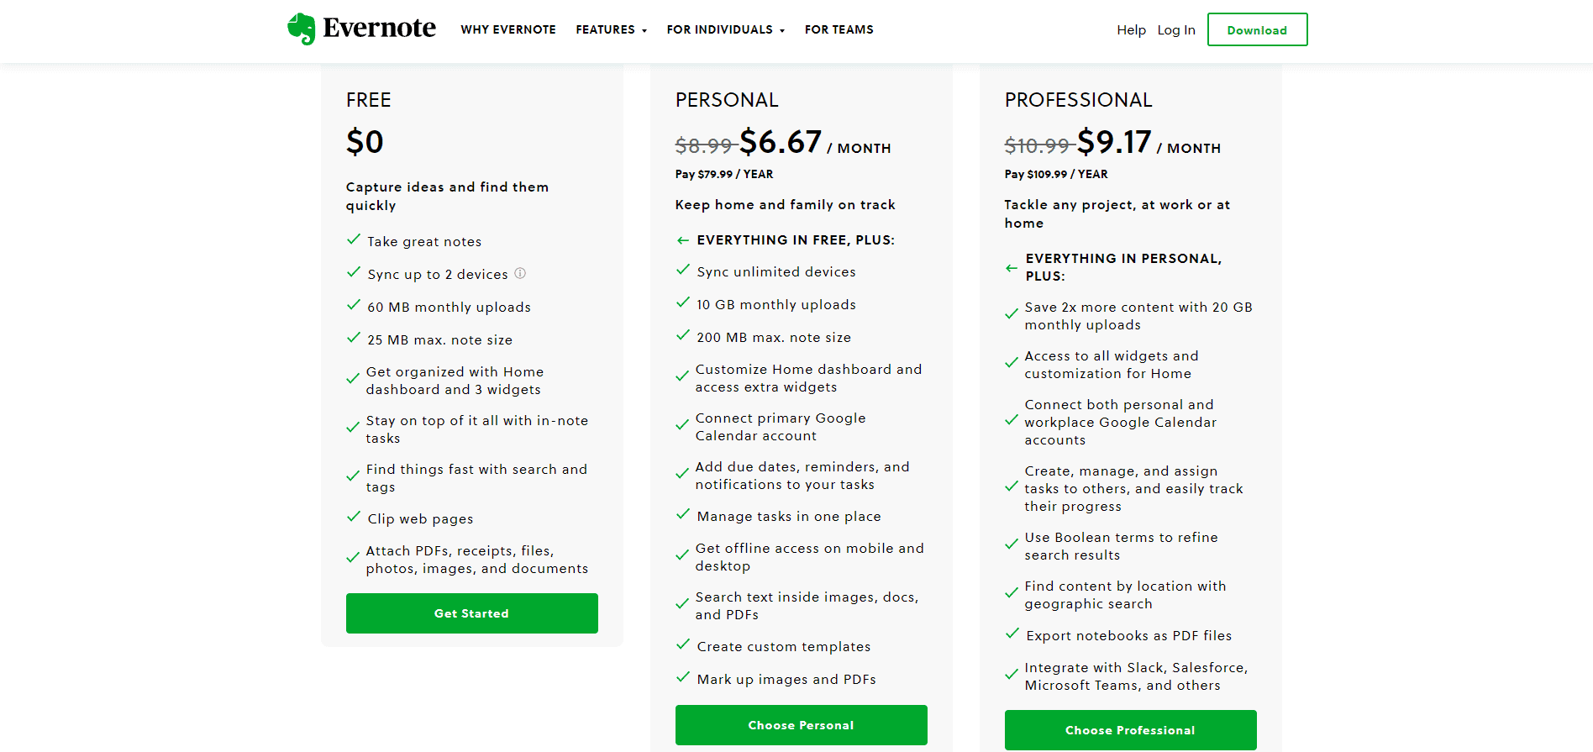This screenshot has width=1593, height=752.
Task: Click the checkmark next to Take great notes
Action: pos(353,239)
